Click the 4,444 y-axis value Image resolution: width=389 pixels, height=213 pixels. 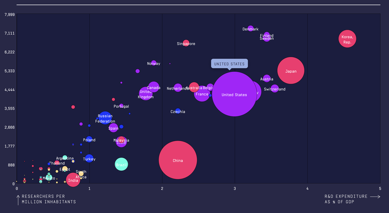(x=9, y=90)
